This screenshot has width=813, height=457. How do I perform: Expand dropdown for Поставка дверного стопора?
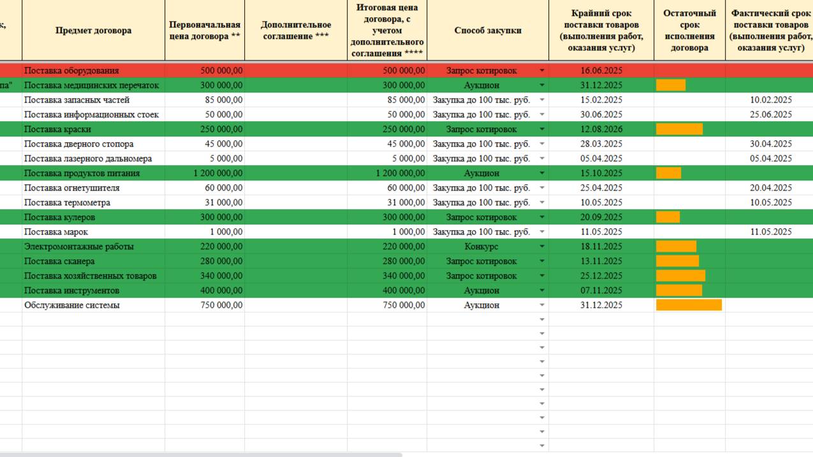click(542, 144)
